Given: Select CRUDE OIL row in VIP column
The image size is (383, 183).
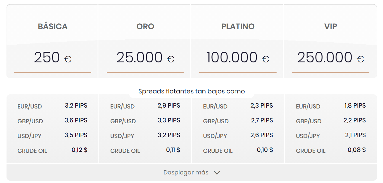Looking at the screenshot, I should point(310,150).
